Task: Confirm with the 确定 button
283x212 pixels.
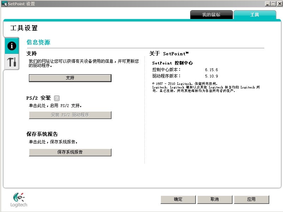Action: tap(178, 199)
